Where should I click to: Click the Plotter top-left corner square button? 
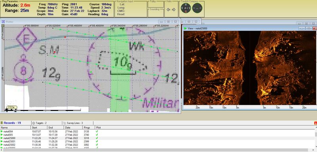[3, 26]
